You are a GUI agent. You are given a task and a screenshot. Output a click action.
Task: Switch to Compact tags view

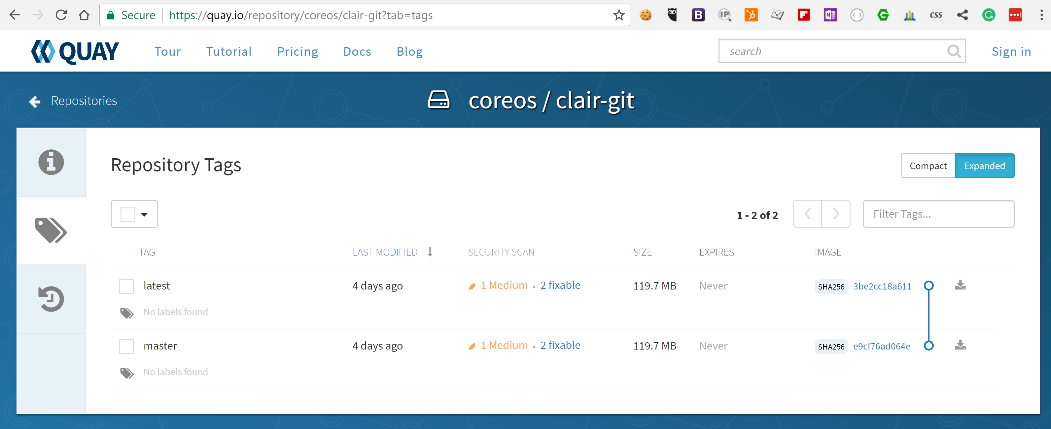pyautogui.click(x=928, y=166)
